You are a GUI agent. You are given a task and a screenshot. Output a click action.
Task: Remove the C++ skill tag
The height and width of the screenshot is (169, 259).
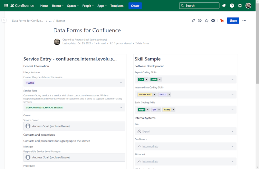point(146,80)
